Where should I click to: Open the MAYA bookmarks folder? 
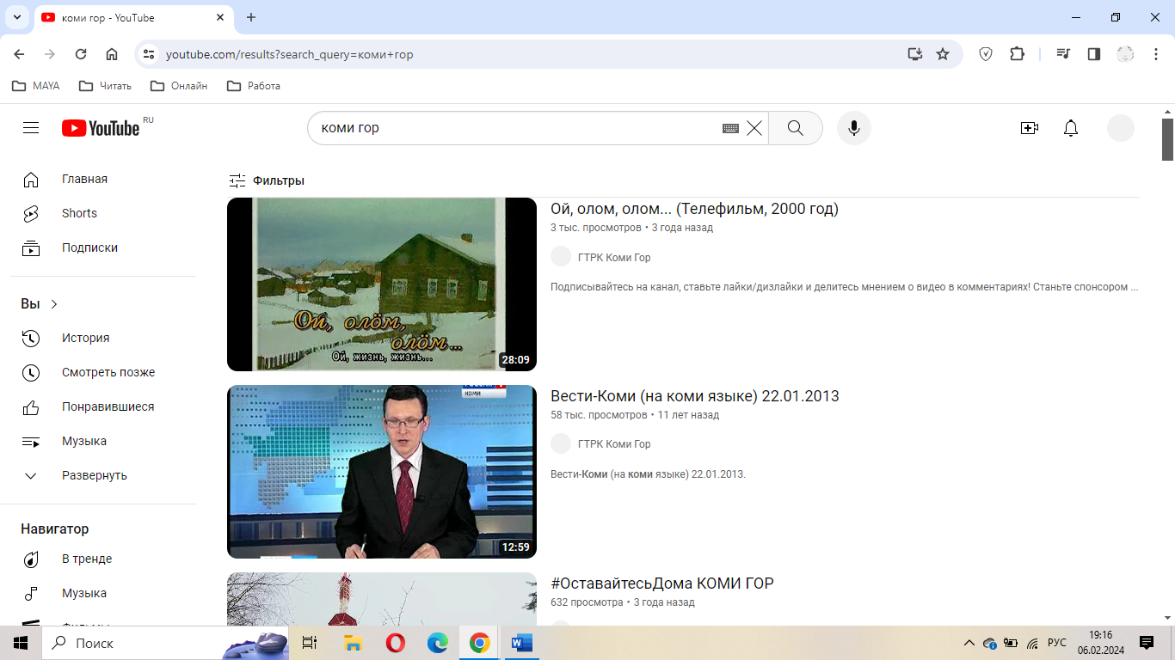tap(35, 86)
